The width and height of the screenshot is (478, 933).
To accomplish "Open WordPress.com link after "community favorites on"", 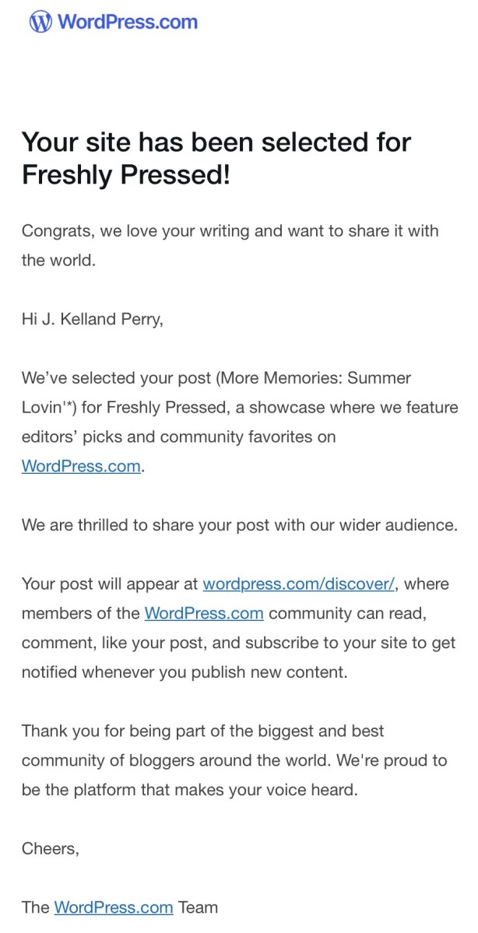I will (82, 465).
